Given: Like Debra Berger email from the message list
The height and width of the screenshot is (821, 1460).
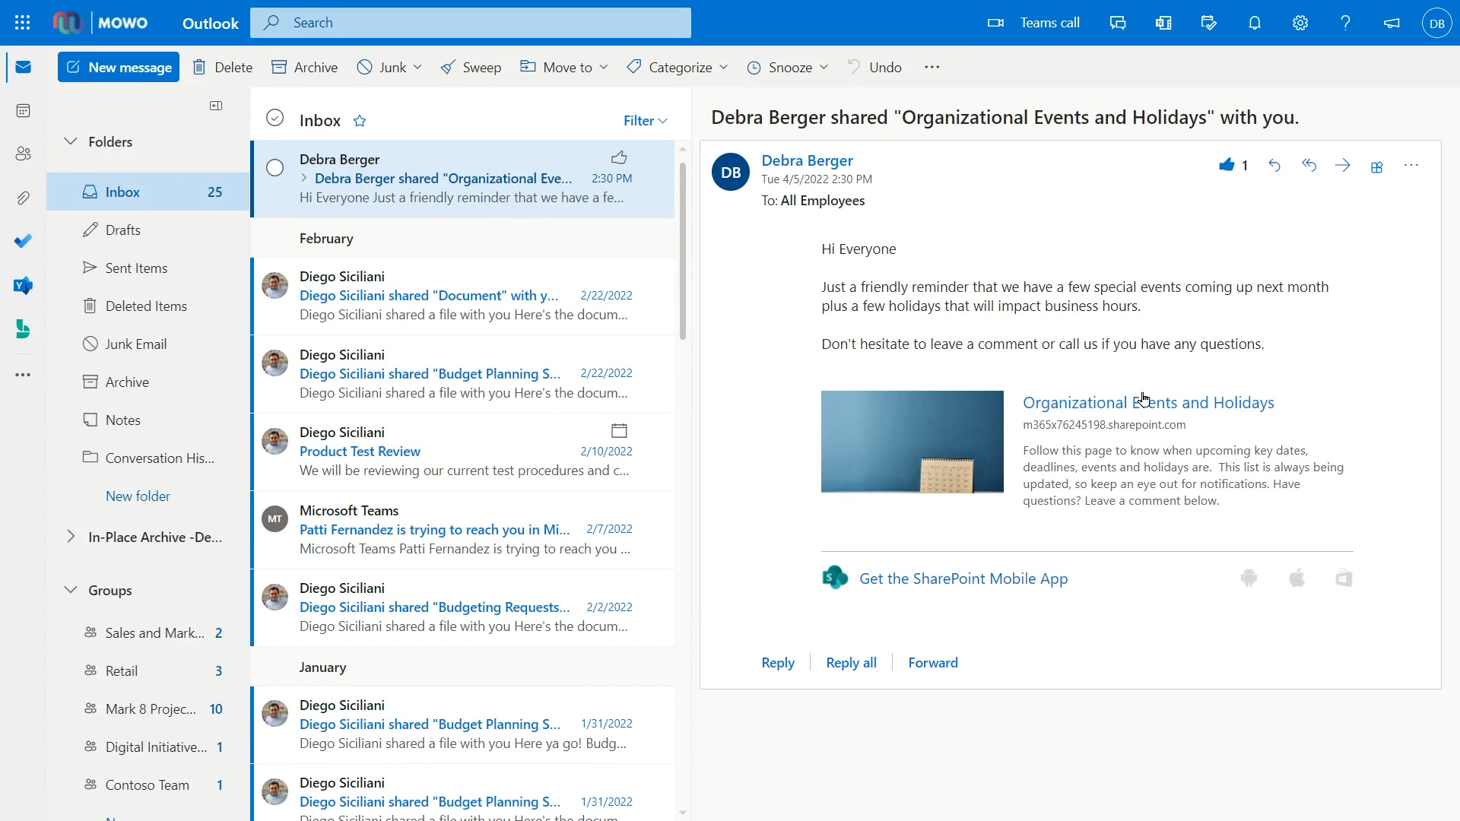Looking at the screenshot, I should 619,157.
